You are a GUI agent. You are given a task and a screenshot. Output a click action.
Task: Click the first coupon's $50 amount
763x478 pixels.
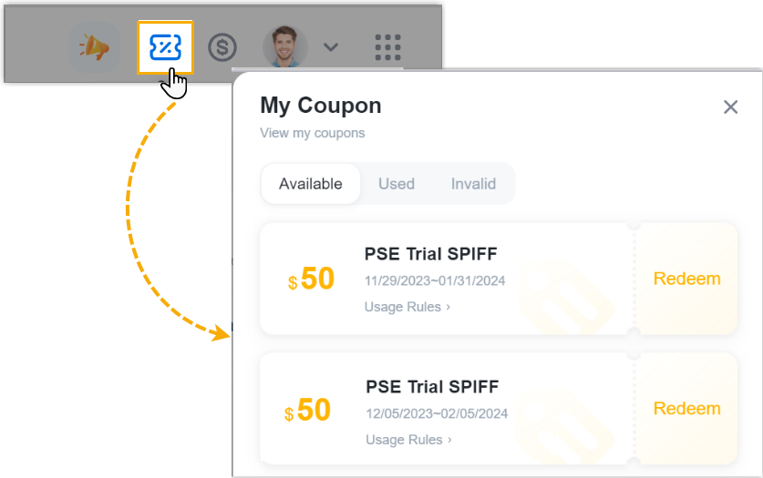click(311, 280)
